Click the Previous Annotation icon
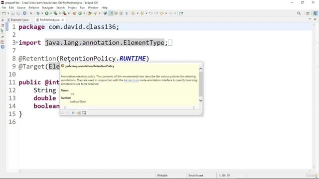 click(x=142, y=13)
